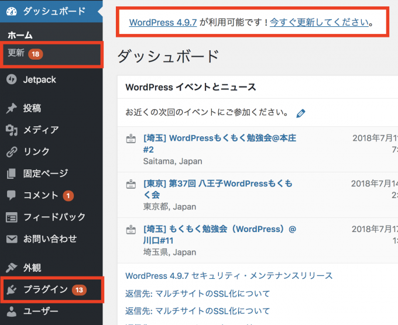Open the 投稿 posts menu
This screenshot has height=325, width=398.
click(x=52, y=109)
